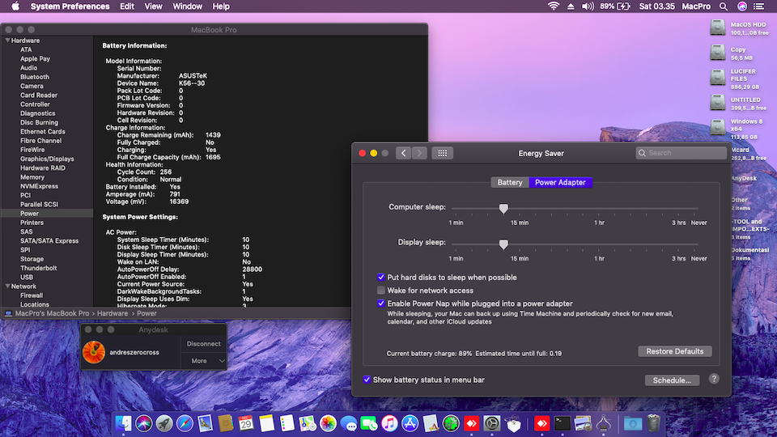Viewport: 777px width, 437px height.
Task: Collapse the Hardware section in the sidebar
Action: [x=7, y=40]
